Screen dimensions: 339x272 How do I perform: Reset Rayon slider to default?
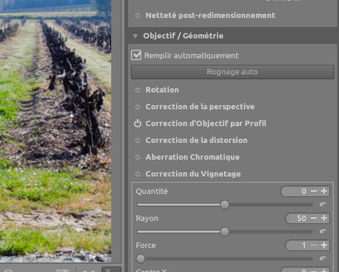[323, 231]
